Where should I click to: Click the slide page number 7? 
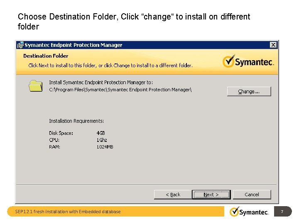tap(283, 212)
